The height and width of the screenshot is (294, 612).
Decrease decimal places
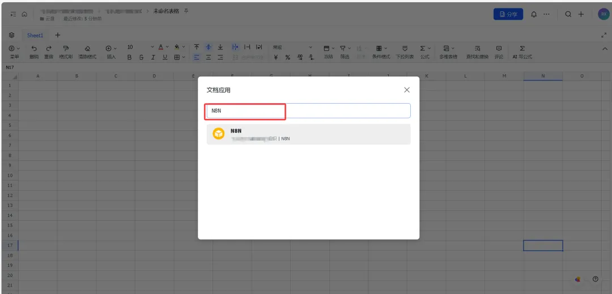pyautogui.click(x=311, y=57)
